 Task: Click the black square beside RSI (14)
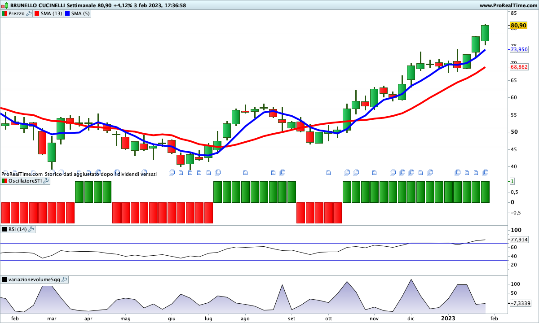click(x=4, y=229)
